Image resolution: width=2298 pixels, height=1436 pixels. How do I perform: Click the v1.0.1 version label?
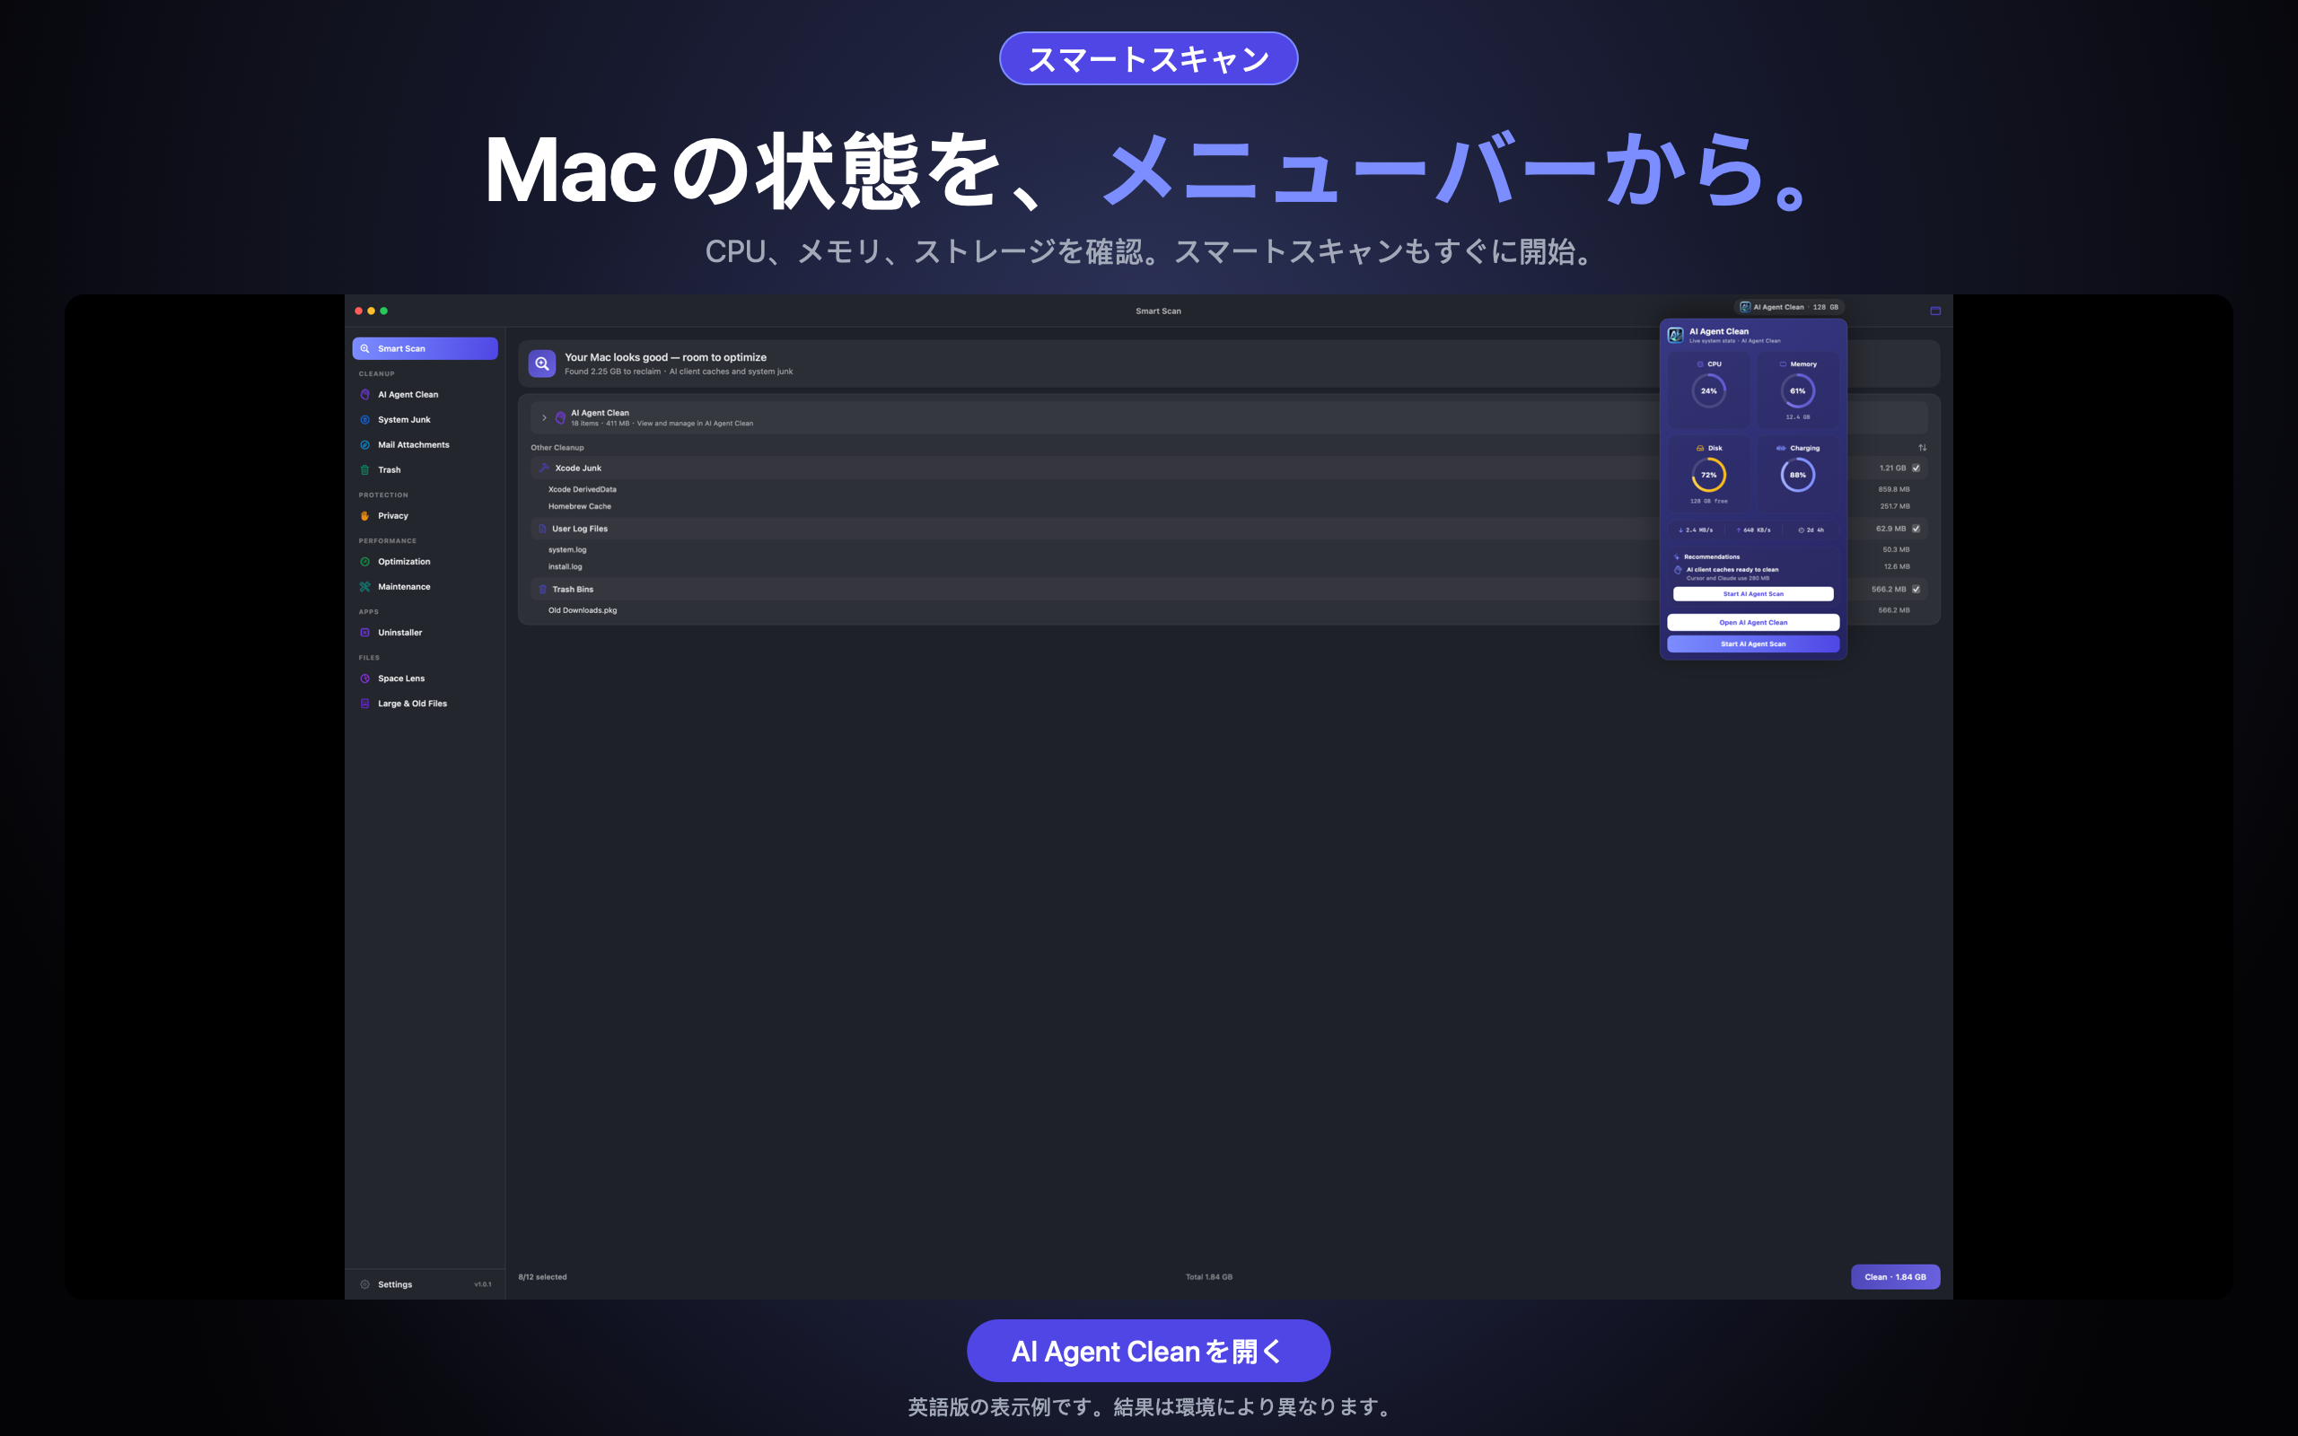click(482, 1284)
